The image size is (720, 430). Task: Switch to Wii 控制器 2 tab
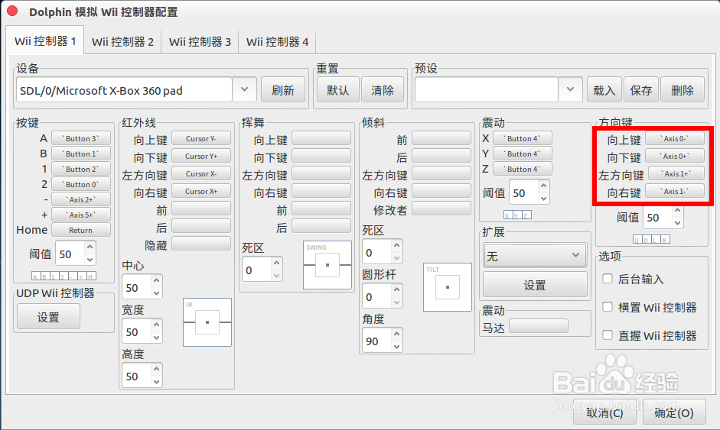pyautogui.click(x=122, y=42)
